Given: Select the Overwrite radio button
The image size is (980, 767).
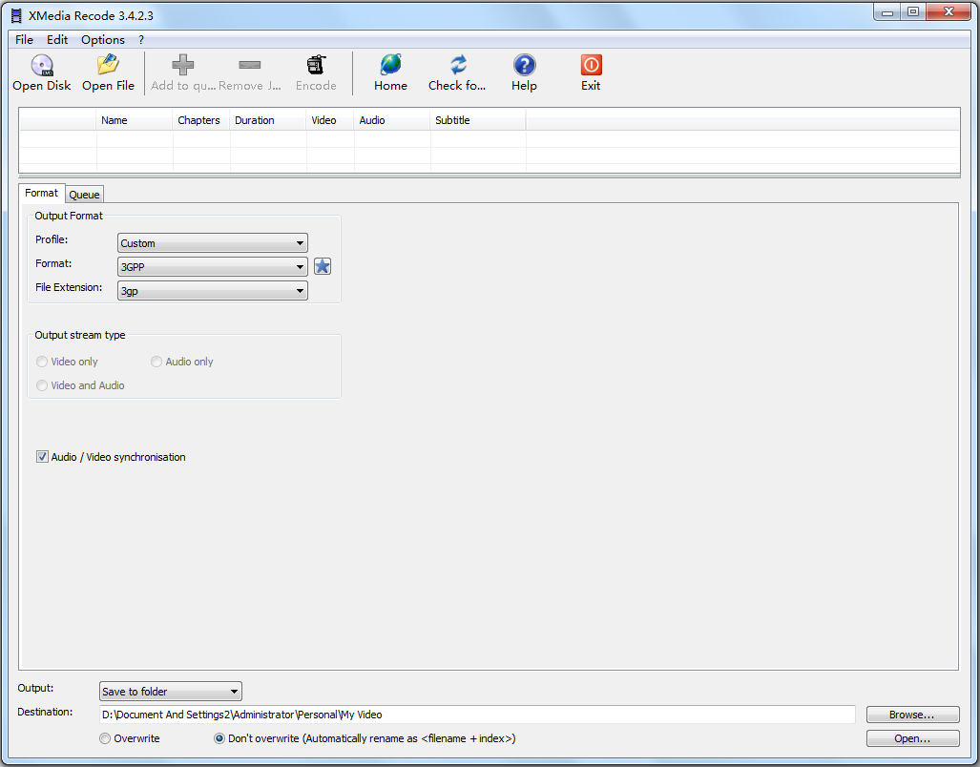Looking at the screenshot, I should [x=105, y=738].
